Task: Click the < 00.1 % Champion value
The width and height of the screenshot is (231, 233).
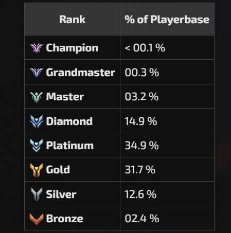Action: [x=145, y=48]
